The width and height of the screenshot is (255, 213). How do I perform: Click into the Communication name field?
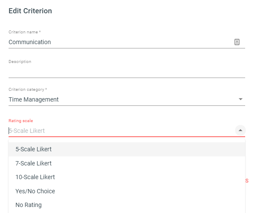120,42
